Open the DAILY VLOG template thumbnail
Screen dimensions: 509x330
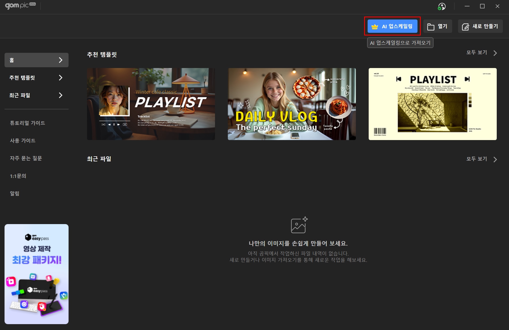click(x=292, y=104)
